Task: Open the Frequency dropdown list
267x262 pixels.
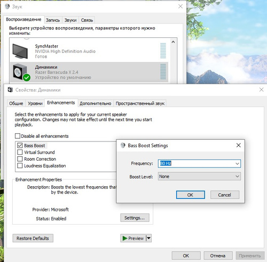Action: click(x=237, y=163)
